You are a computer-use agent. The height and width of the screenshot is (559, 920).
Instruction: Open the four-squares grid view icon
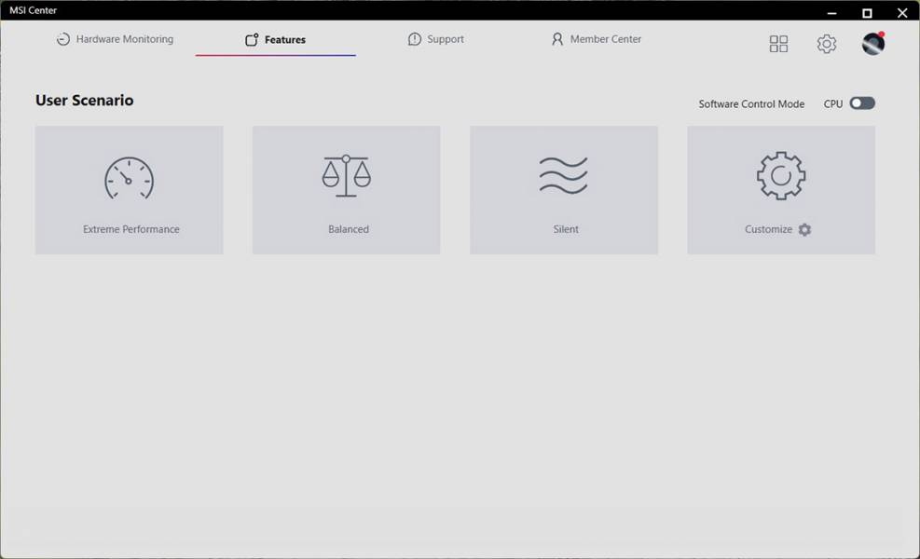[x=778, y=44]
